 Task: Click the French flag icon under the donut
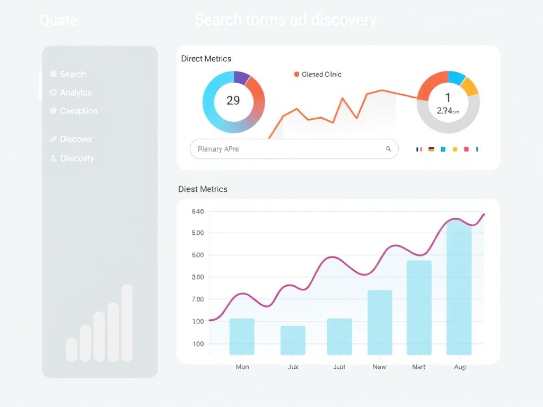tap(419, 149)
